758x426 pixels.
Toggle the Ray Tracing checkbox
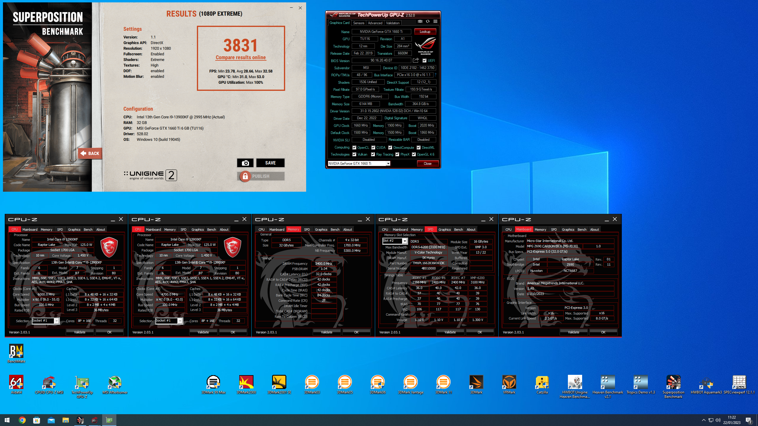tap(373, 154)
